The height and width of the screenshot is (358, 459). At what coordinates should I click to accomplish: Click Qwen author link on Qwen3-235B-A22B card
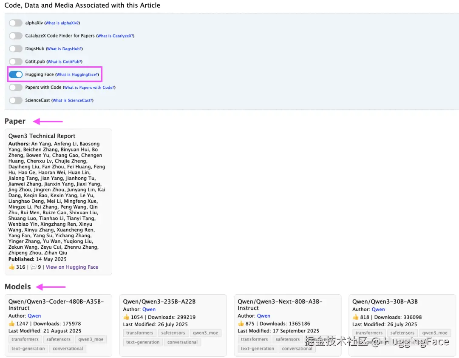tap(149, 310)
